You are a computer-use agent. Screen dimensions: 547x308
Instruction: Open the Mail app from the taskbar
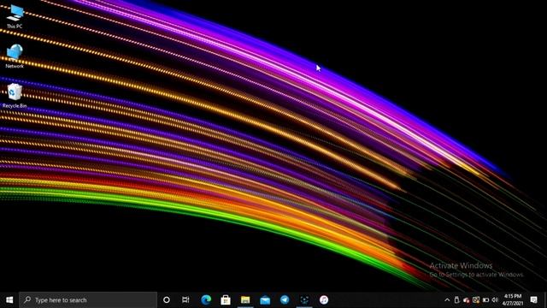[x=265, y=300]
